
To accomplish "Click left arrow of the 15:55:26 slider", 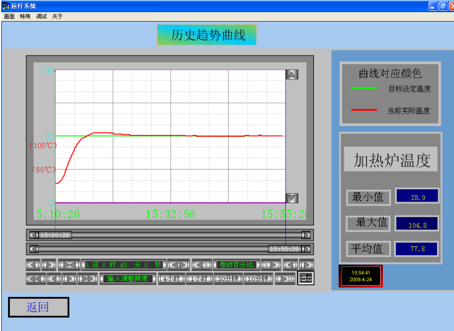I will 34,249.
